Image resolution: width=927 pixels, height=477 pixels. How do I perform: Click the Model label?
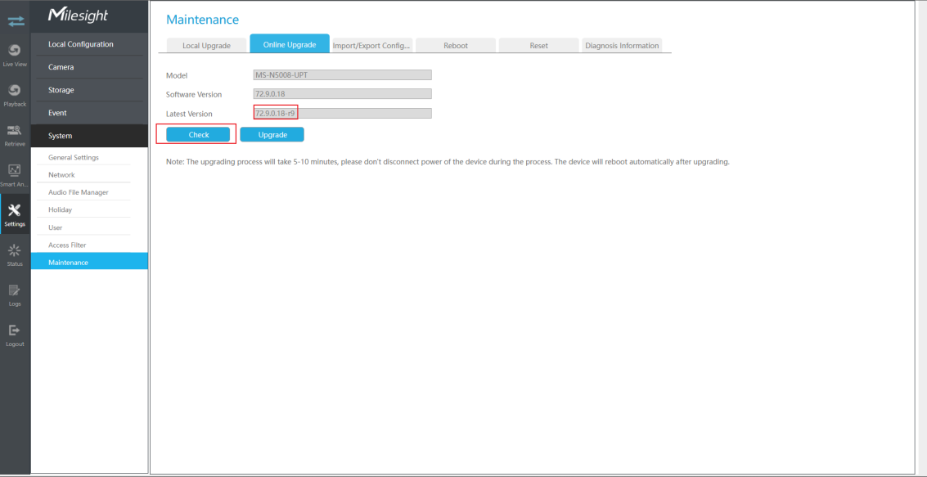point(176,75)
